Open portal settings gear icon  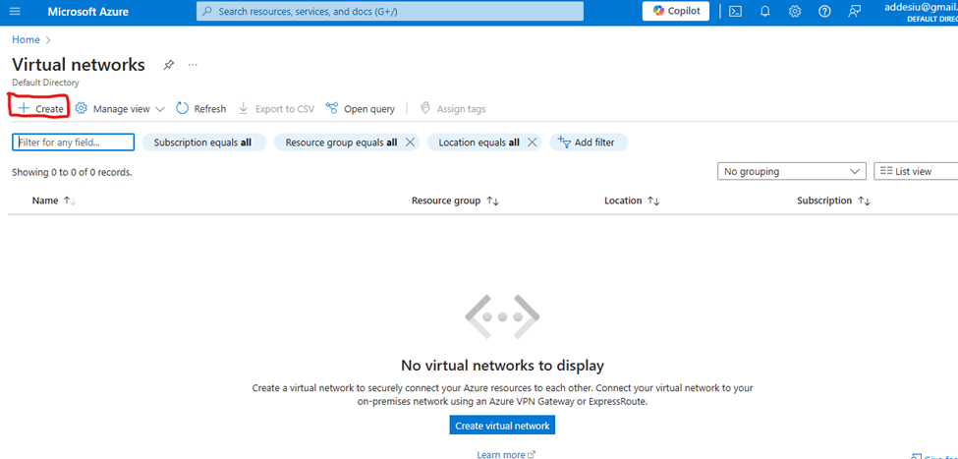click(795, 12)
